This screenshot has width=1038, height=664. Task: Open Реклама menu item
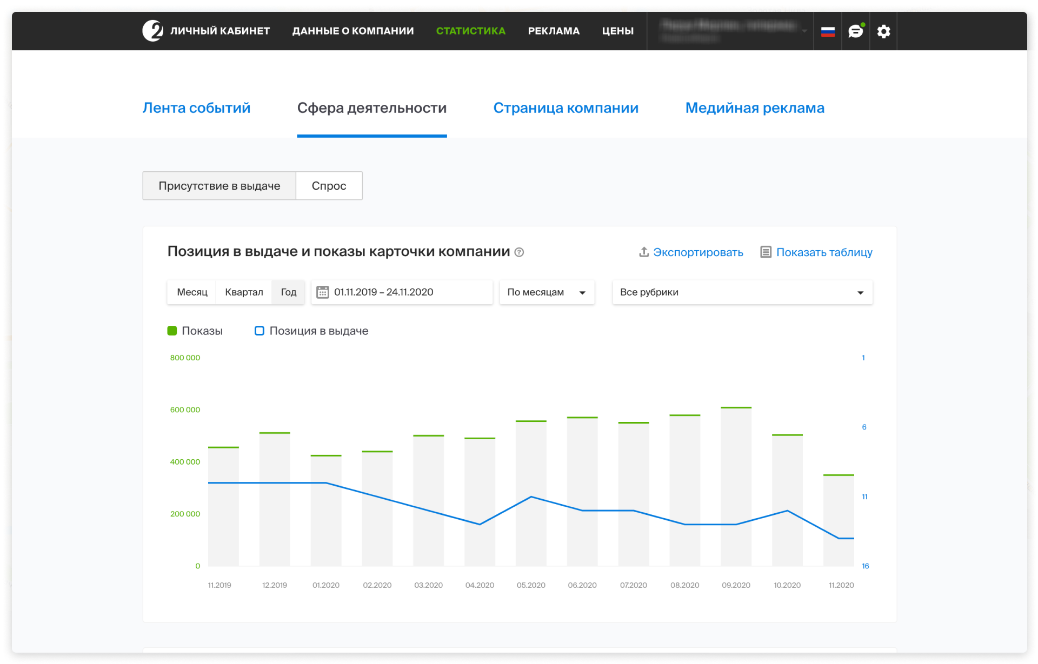pyautogui.click(x=554, y=31)
